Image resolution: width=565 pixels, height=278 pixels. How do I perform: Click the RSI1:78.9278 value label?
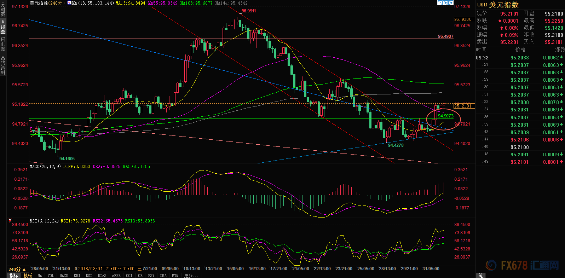[x=75, y=221]
